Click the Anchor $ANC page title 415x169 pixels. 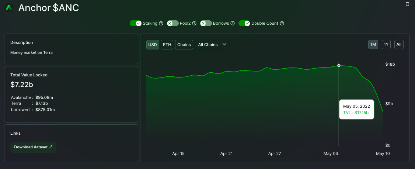tap(49, 8)
